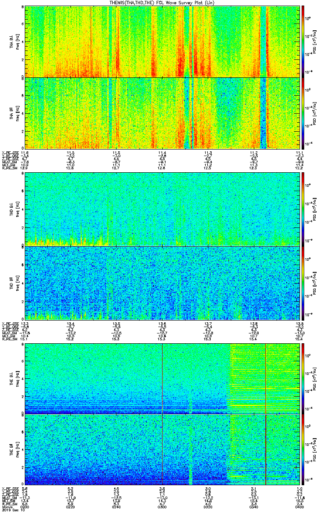
Task: Select the THD B⊥ spectrogram panel
Action: pyautogui.click(x=162, y=209)
